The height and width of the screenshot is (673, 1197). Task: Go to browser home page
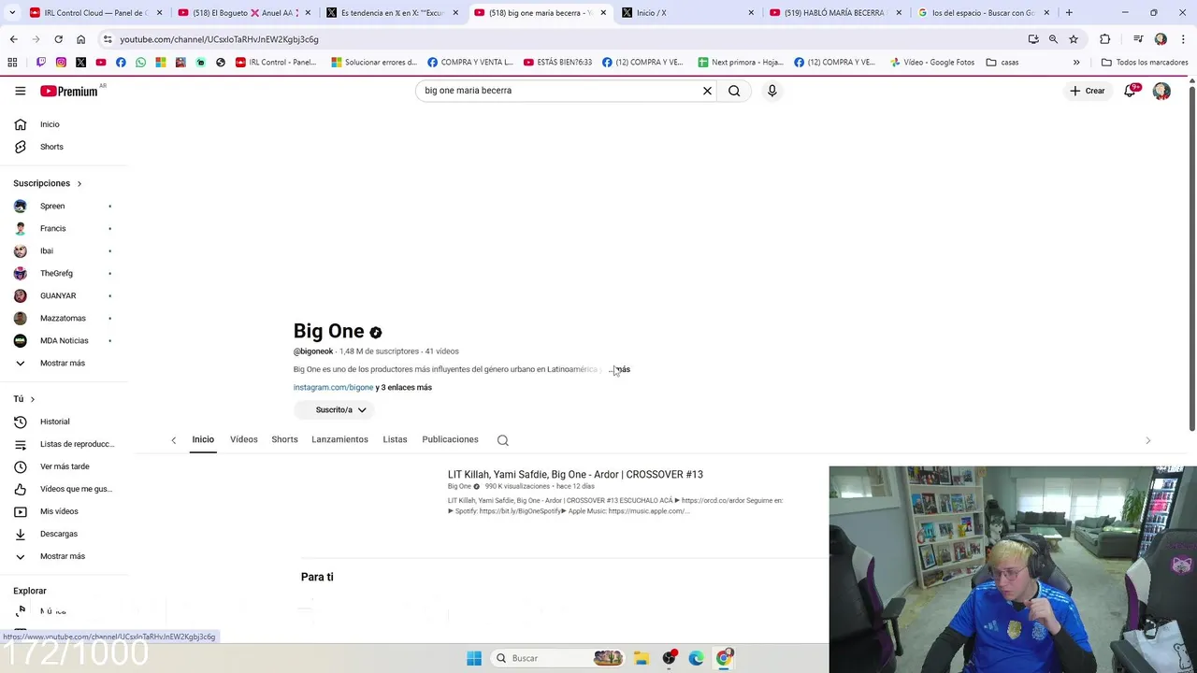click(x=80, y=39)
